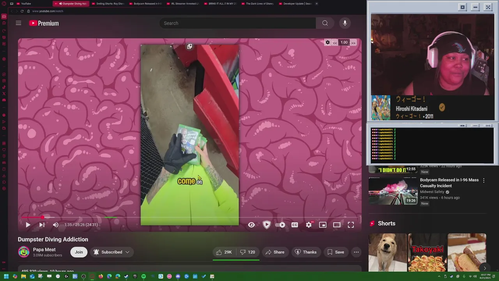Go to the YouTube Premium home logo

pyautogui.click(x=44, y=23)
